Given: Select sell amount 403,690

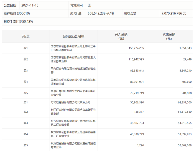Looking at the screenshot, I should pyautogui.click(x=187, y=82).
